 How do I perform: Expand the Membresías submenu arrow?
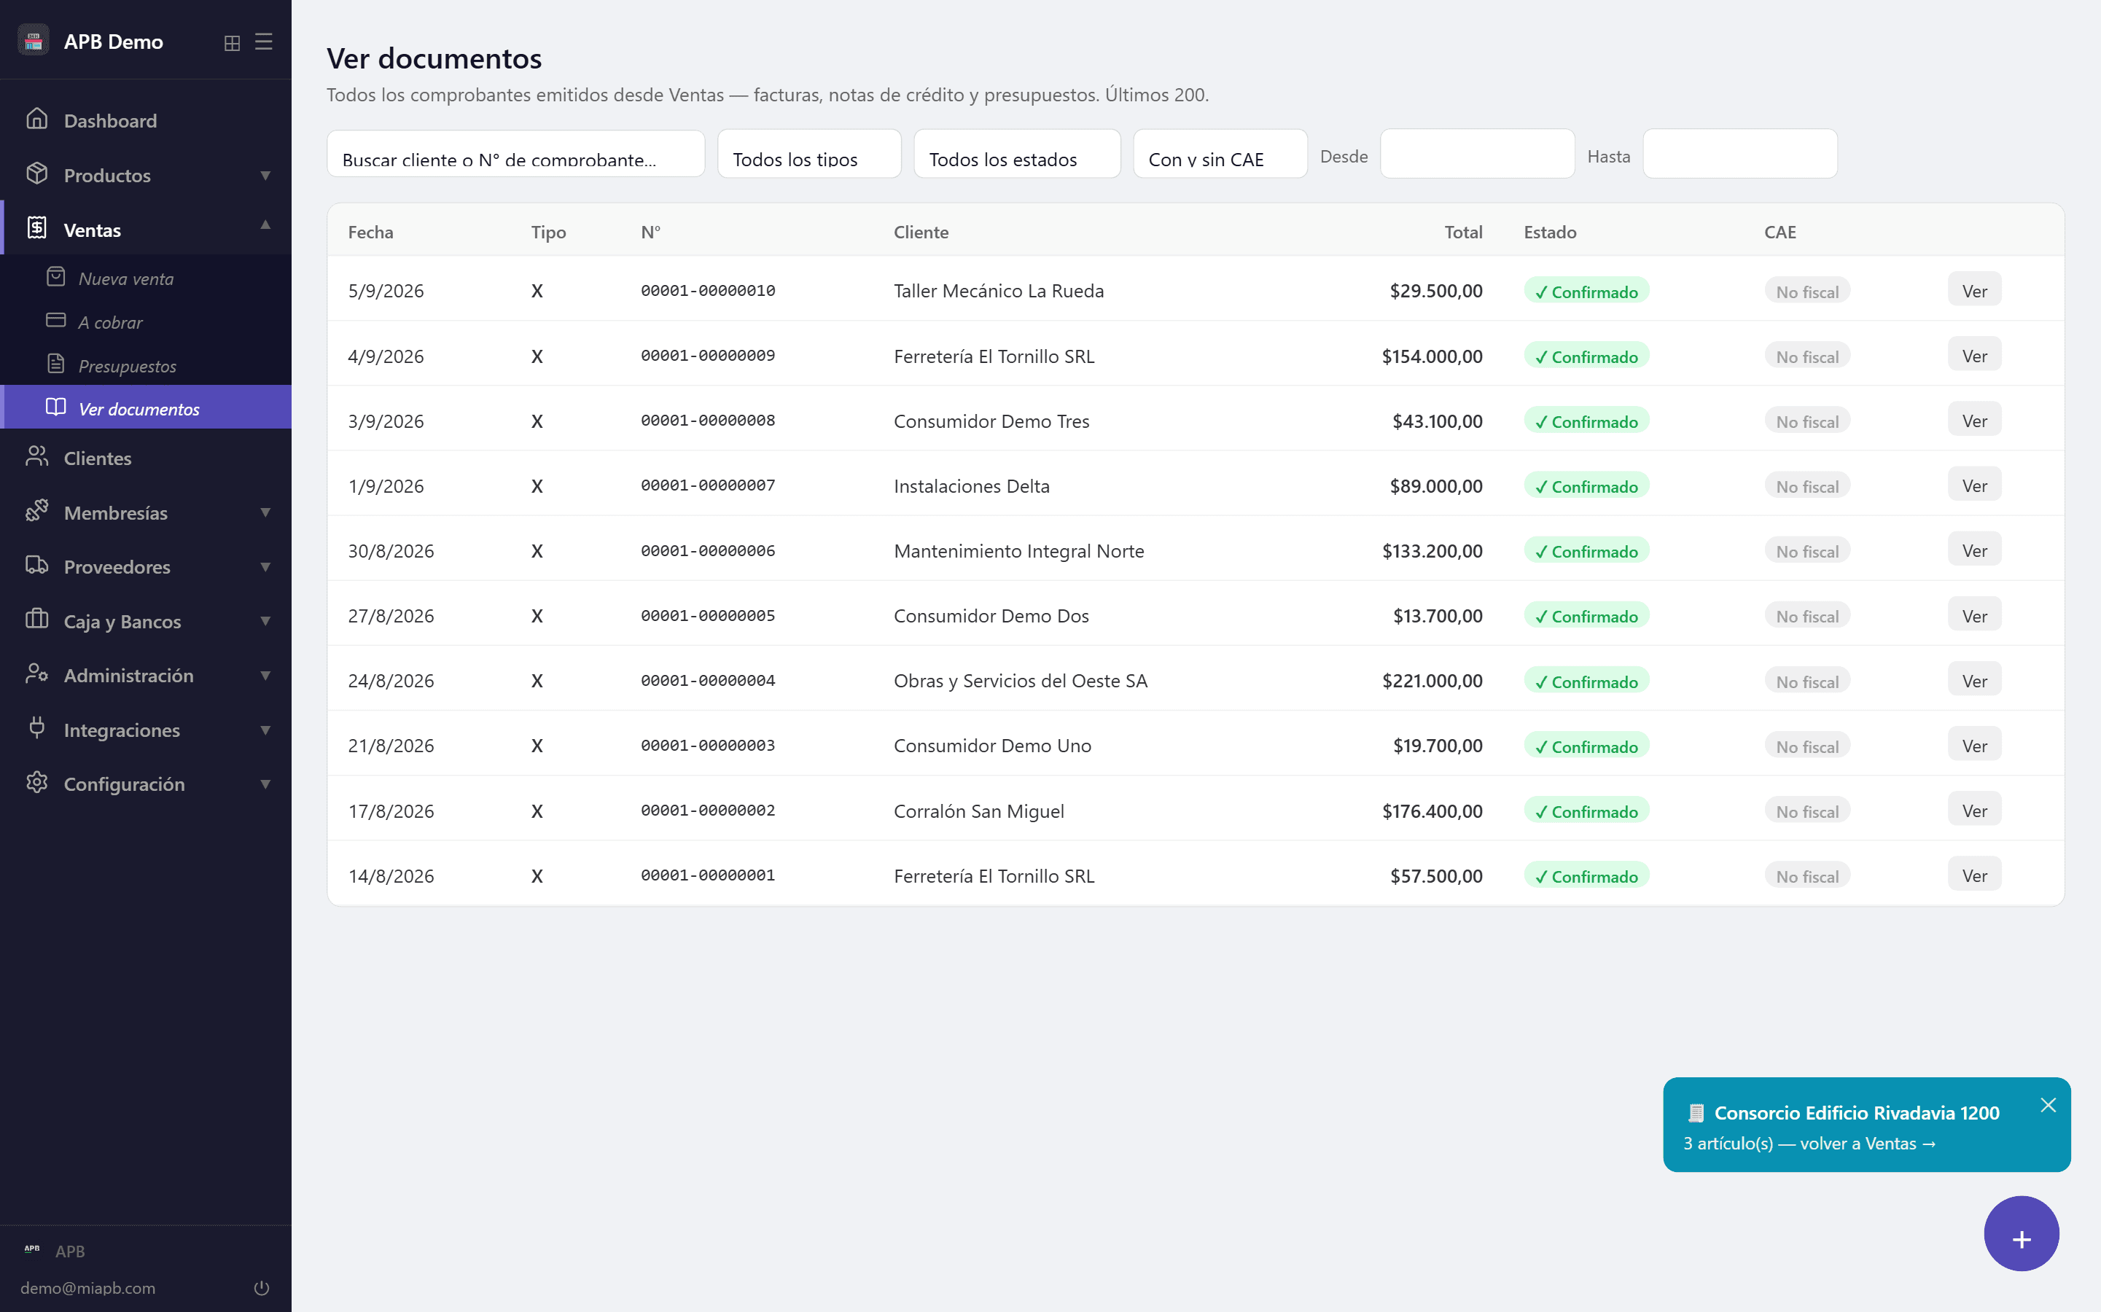tap(265, 512)
